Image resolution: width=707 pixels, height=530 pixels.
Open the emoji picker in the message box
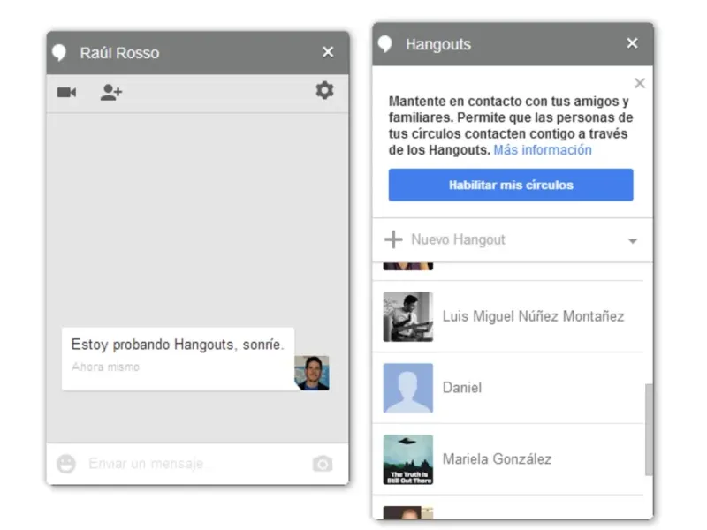point(65,464)
